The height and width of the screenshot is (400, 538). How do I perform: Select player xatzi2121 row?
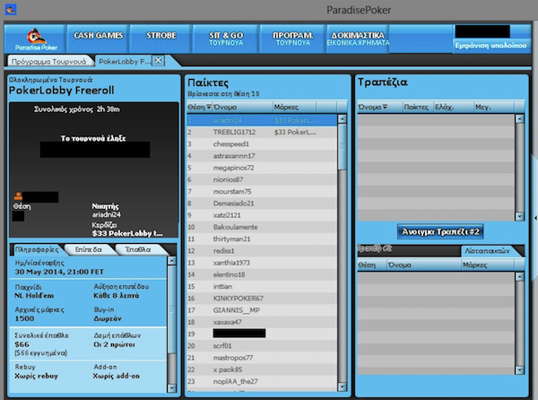(x=262, y=215)
